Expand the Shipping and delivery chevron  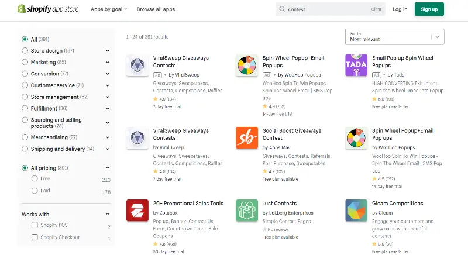click(x=108, y=149)
